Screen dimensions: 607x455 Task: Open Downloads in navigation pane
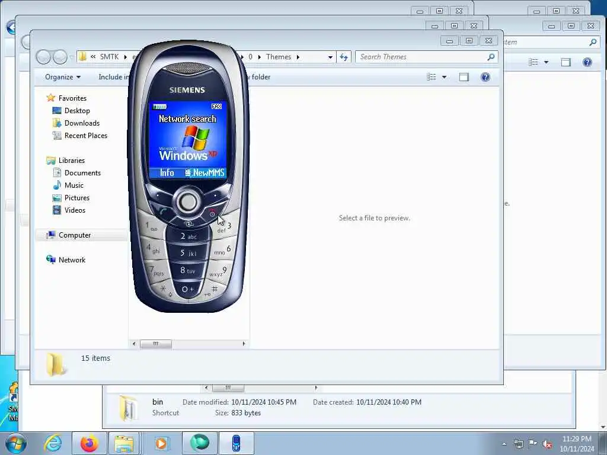click(x=82, y=123)
